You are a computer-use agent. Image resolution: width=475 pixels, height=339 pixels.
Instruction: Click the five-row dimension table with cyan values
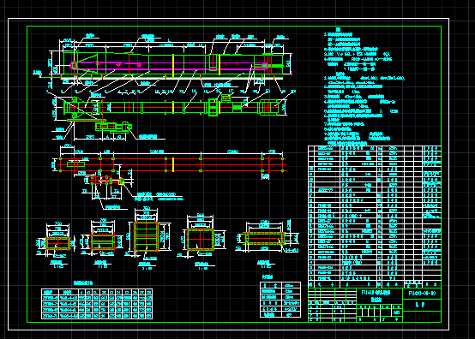coord(97,304)
